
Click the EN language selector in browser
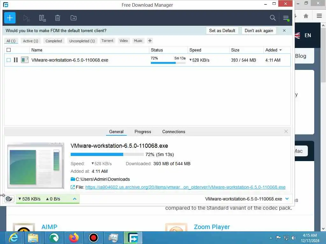tap(308, 35)
